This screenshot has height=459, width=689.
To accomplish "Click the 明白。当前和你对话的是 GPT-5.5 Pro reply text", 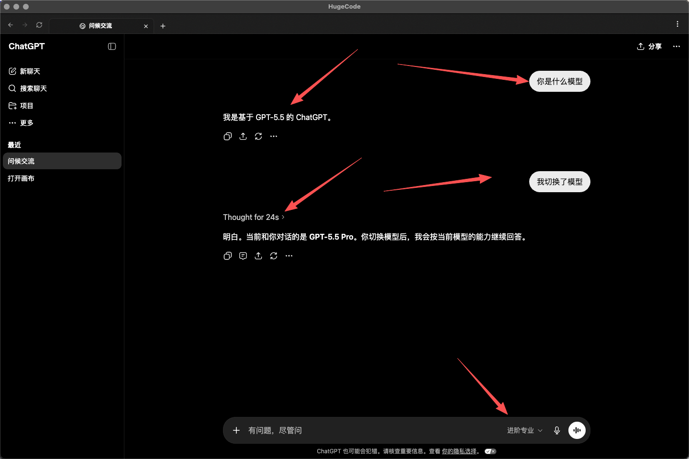I will click(x=376, y=237).
